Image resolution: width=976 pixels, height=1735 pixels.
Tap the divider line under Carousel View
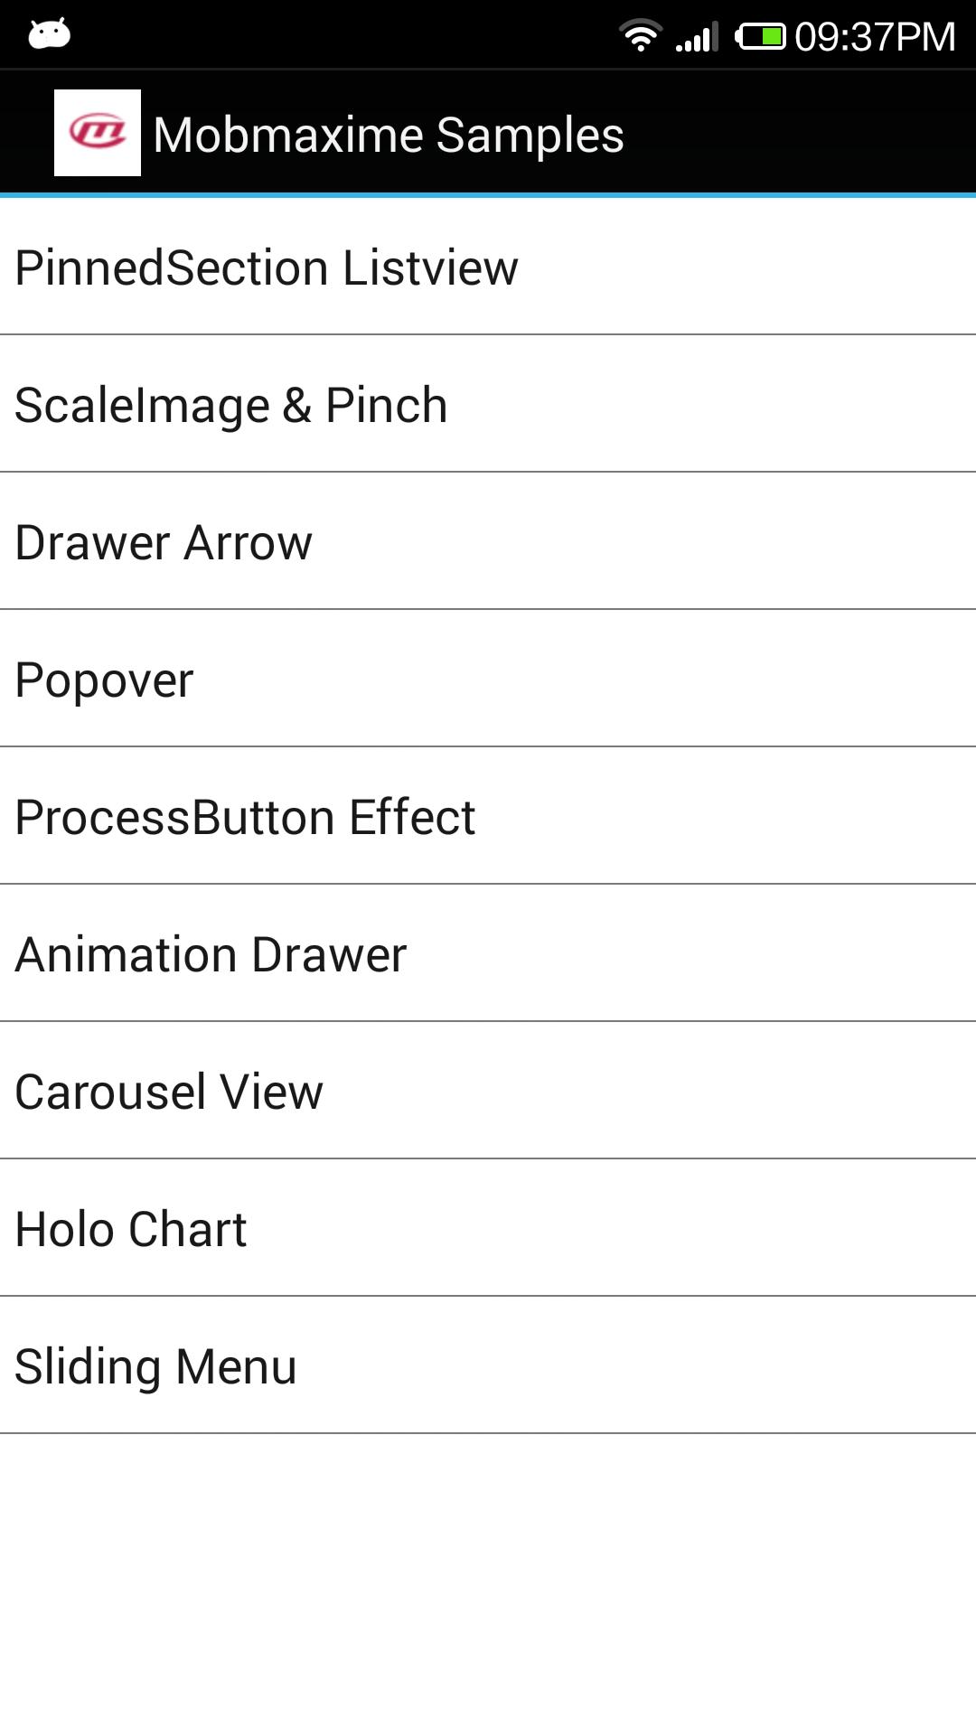[488, 1159]
